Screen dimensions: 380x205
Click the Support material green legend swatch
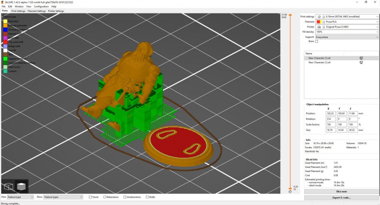coord(5,59)
